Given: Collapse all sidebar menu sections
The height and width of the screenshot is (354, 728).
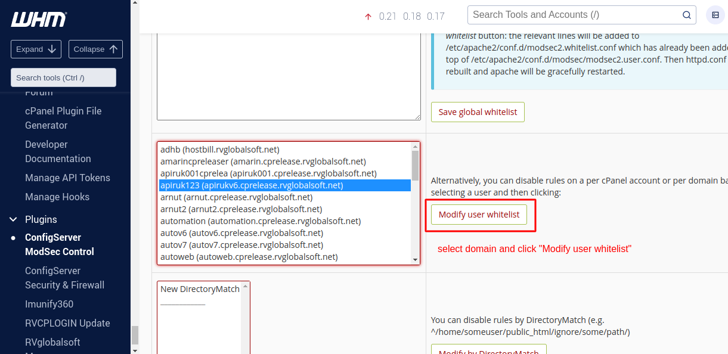Looking at the screenshot, I should tap(95, 49).
